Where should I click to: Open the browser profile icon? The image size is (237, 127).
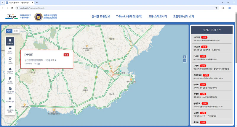tap(229, 8)
